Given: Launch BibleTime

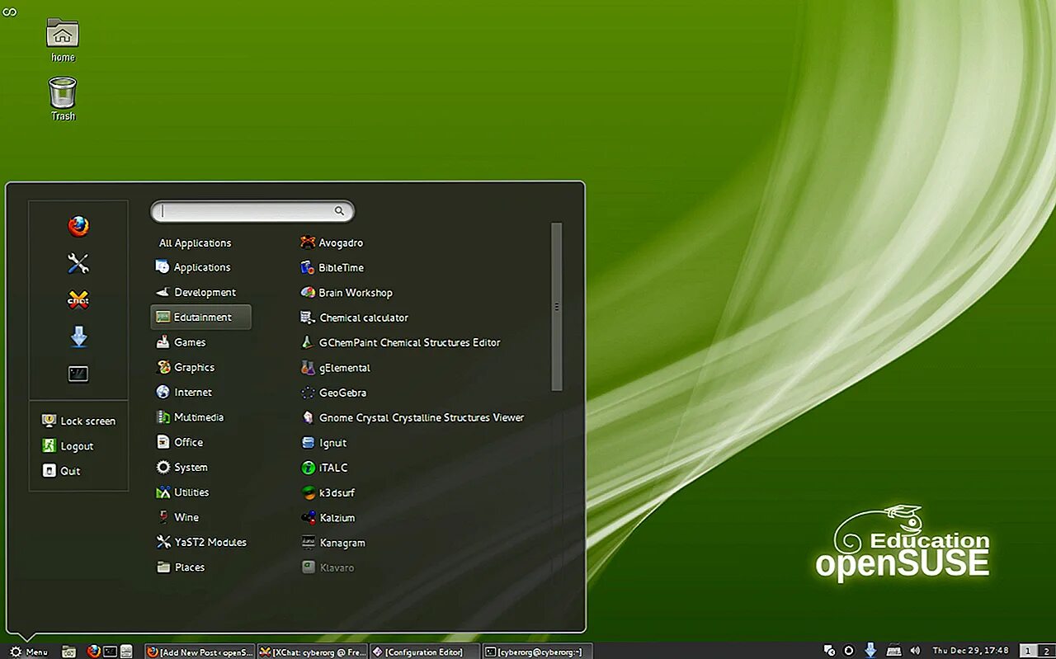Looking at the screenshot, I should pos(331,267).
